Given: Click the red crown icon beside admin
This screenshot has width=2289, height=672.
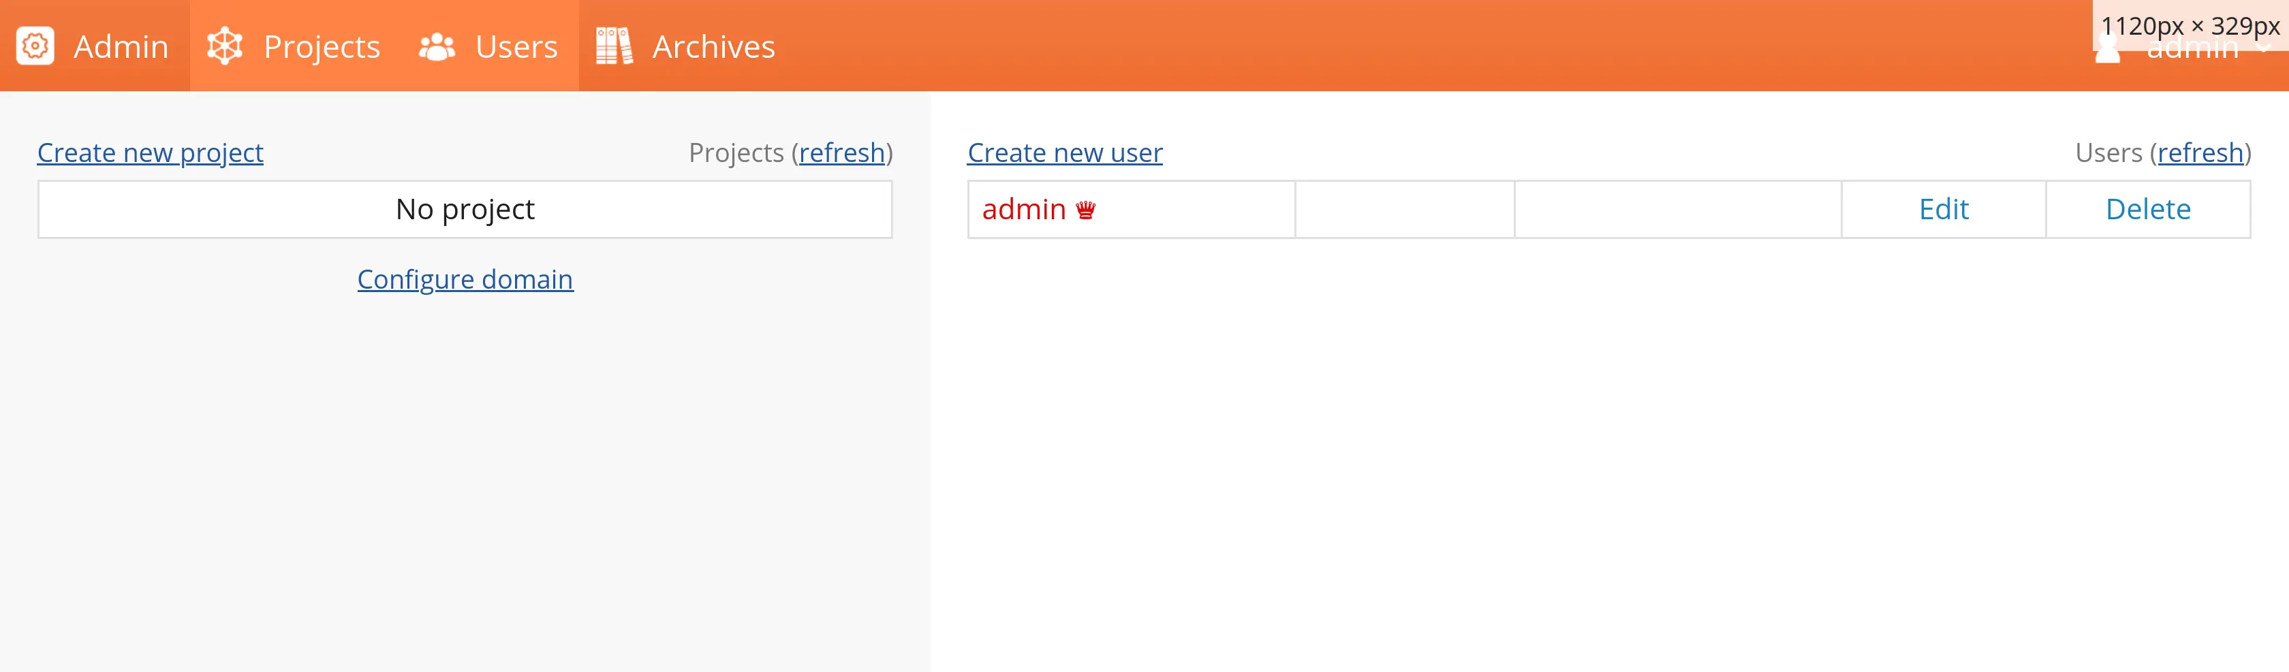Looking at the screenshot, I should [x=1085, y=210].
